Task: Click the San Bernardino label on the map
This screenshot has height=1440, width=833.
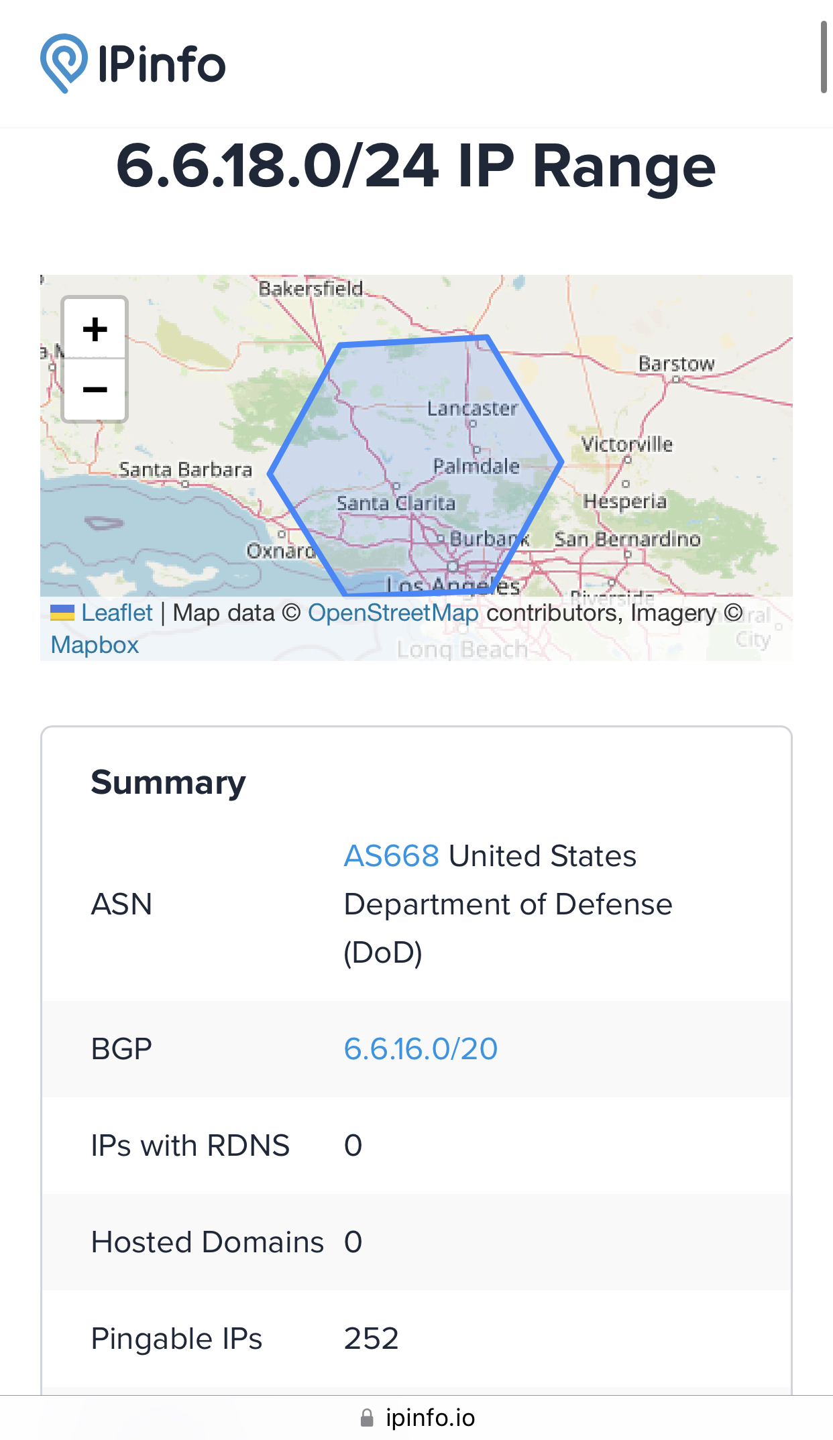Action: tap(628, 539)
